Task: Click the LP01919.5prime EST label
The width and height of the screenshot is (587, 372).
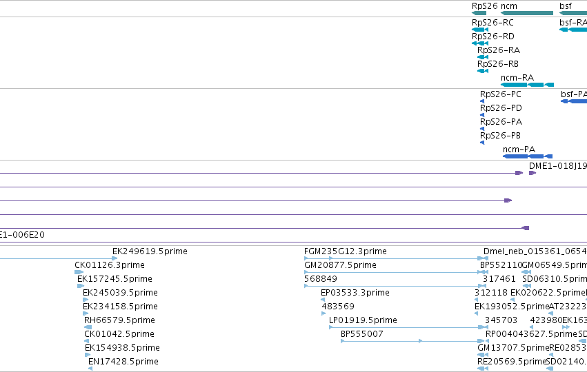Action: [x=363, y=320]
